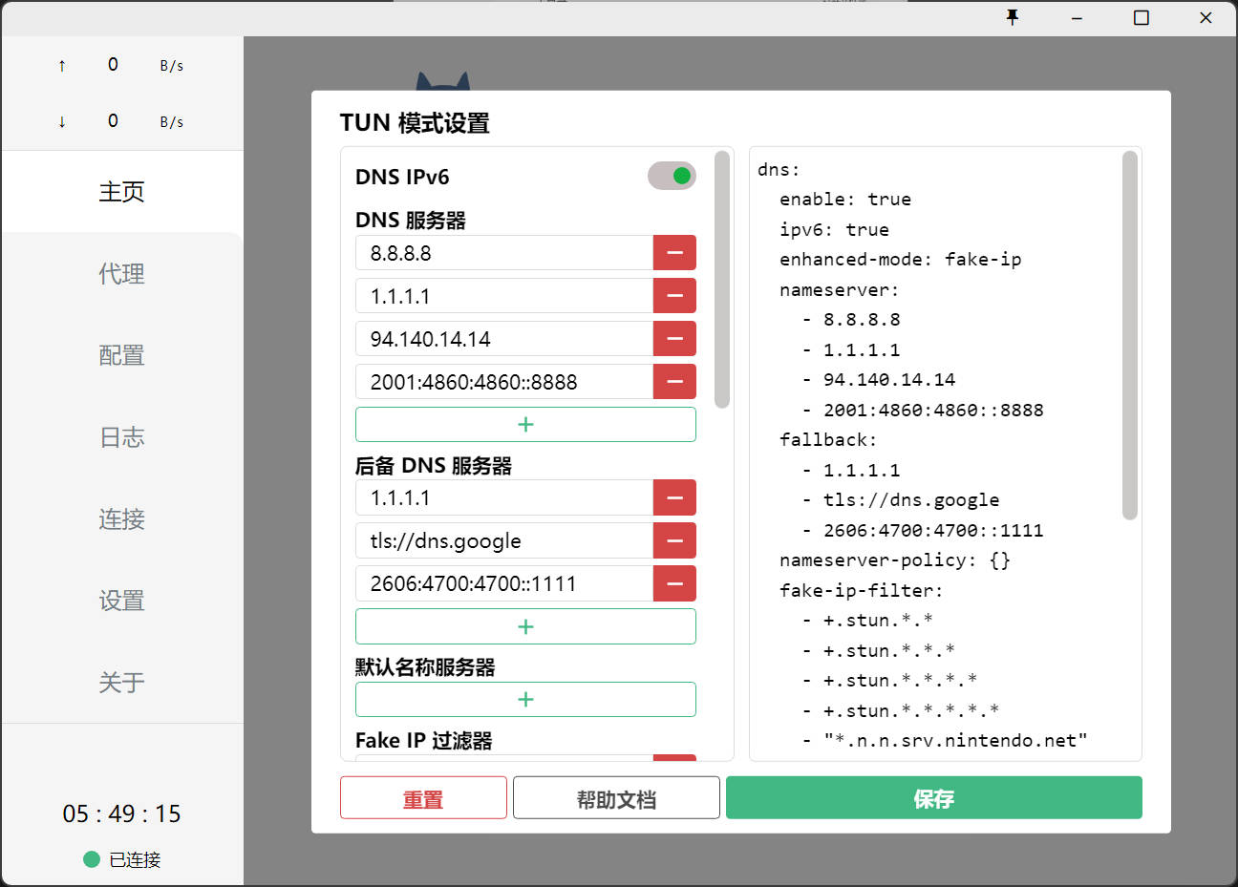Switch to the 日志 (Logs) page
The height and width of the screenshot is (887, 1238).
click(121, 437)
